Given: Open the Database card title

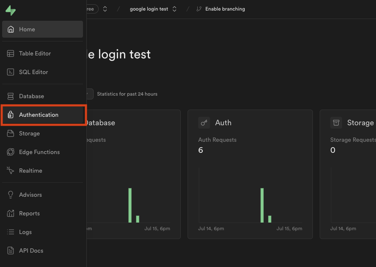Looking at the screenshot, I should click(101, 123).
